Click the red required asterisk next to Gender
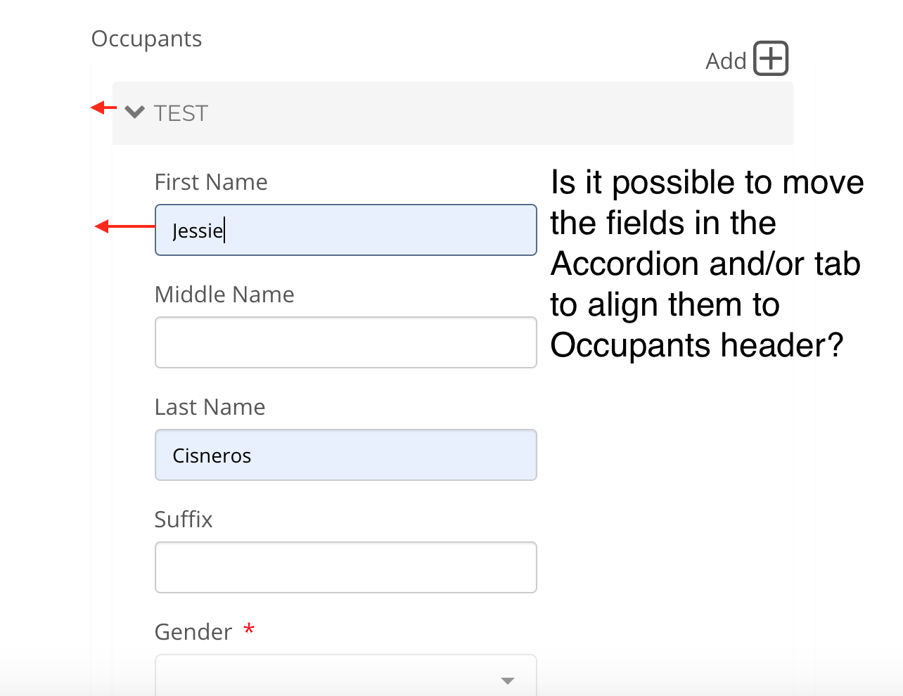 click(x=249, y=629)
